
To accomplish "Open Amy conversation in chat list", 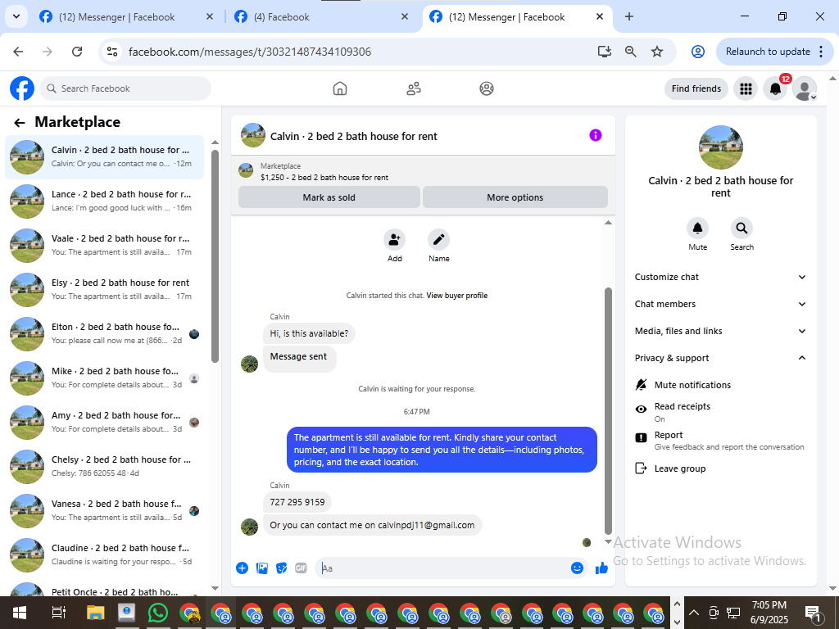I will [104, 422].
